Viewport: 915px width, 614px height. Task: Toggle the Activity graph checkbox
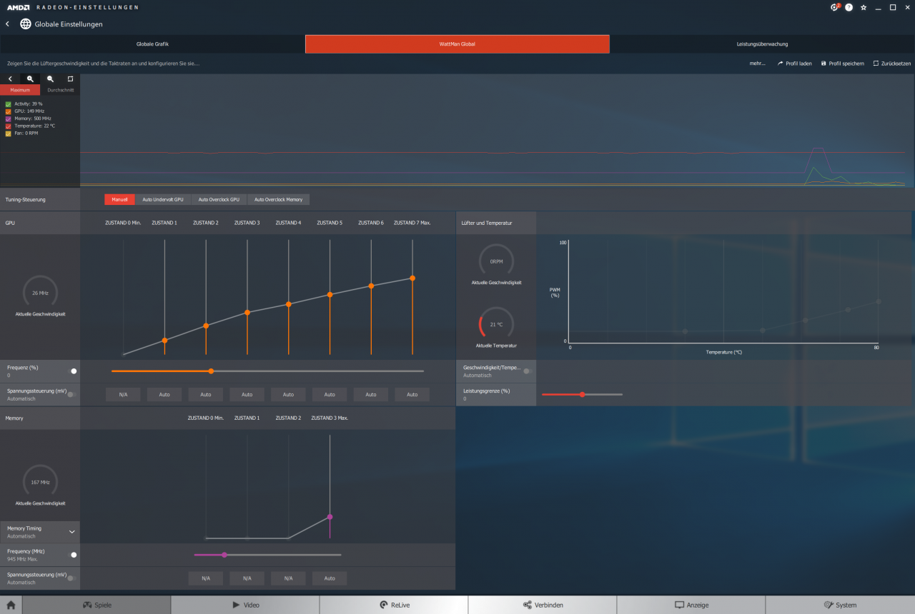pyautogui.click(x=9, y=104)
